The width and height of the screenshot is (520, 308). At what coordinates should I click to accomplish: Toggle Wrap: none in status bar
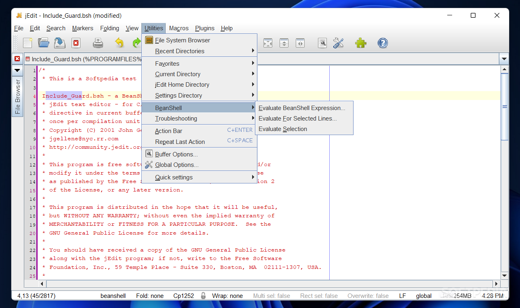point(227,296)
